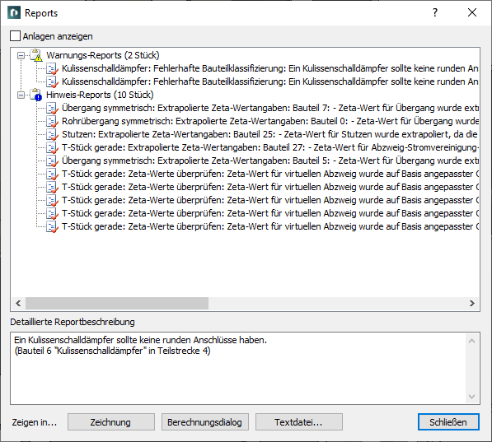Click report icon of Stutzen Bauteil 25 row
The image size is (492, 442).
coord(52,134)
